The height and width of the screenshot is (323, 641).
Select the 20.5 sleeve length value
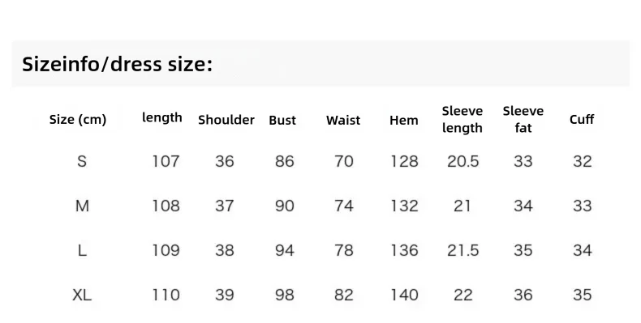pos(462,162)
